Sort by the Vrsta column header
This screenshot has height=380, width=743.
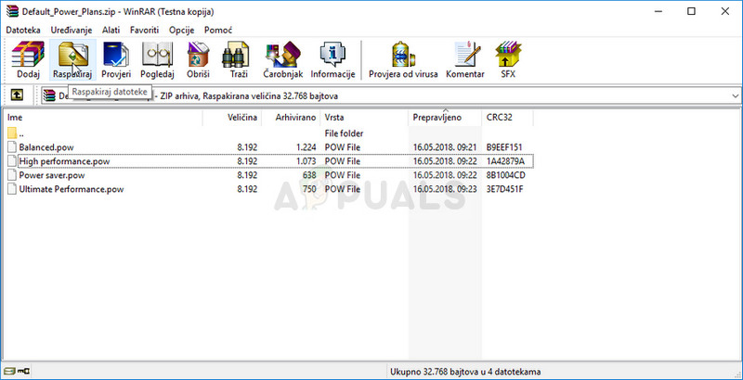[364, 118]
